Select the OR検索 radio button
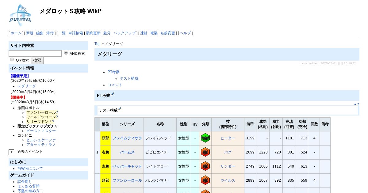The height and width of the screenshot is (193, 368). click(12, 59)
